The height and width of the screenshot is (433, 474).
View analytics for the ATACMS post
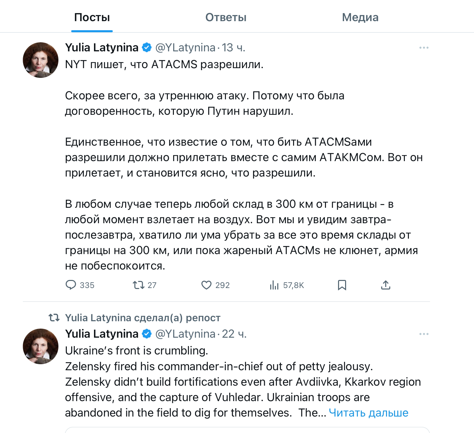274,285
